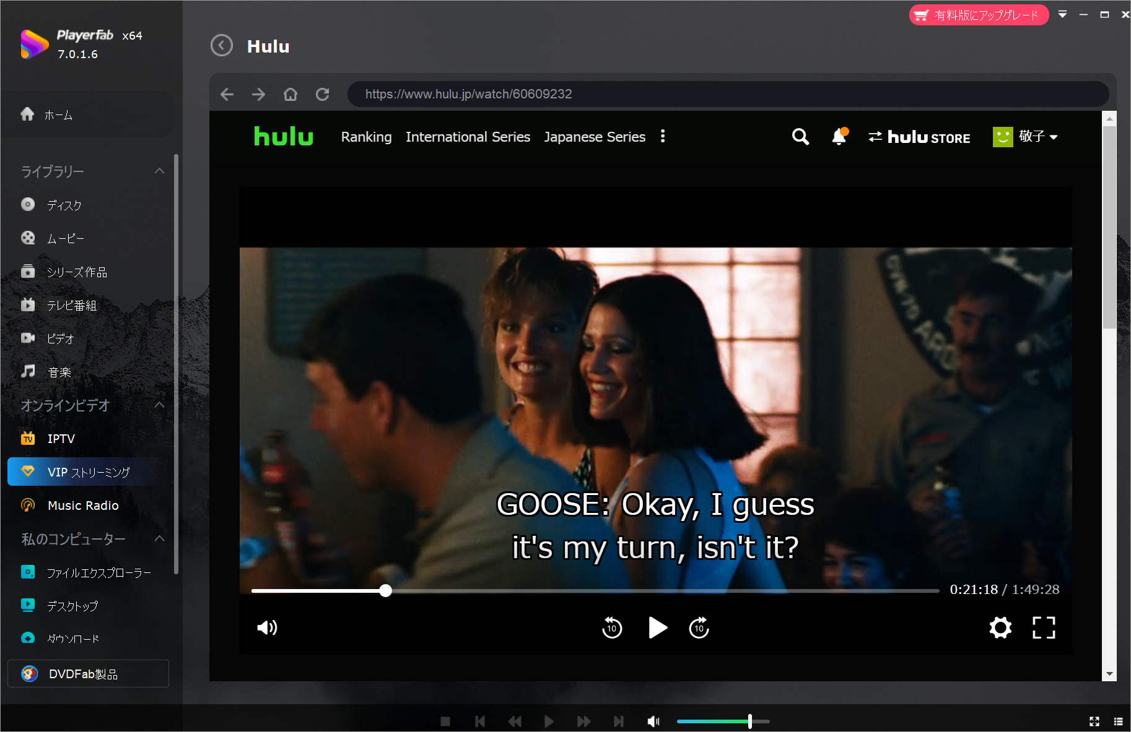The image size is (1131, 732).
Task: Open ホーム in the sidebar
Action: click(x=88, y=114)
